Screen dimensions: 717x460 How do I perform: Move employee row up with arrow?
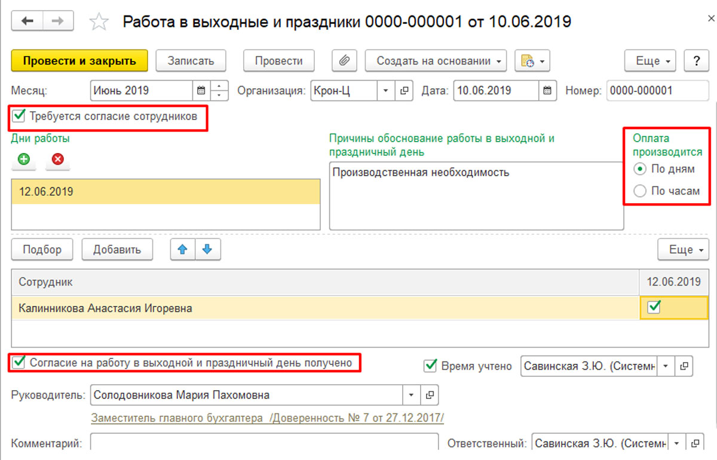[183, 250]
